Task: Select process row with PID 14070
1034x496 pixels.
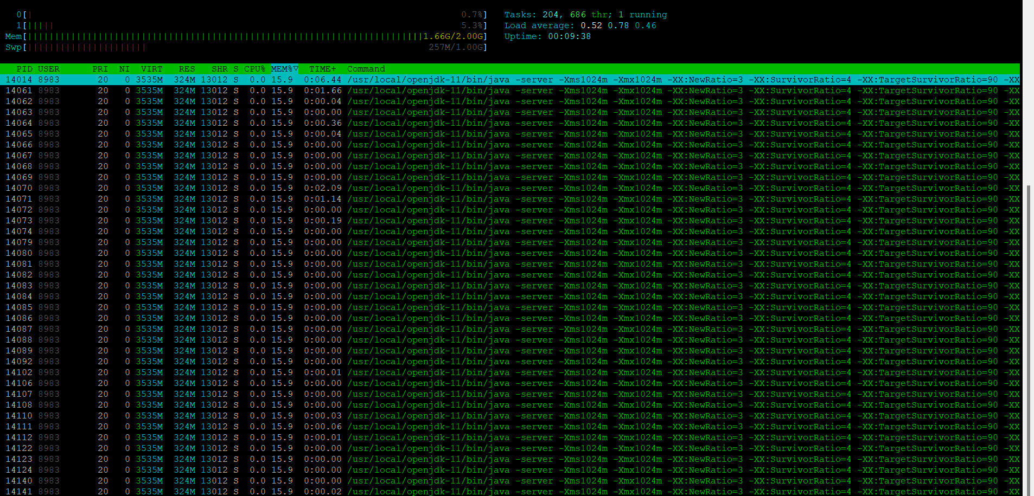Action: pos(510,188)
